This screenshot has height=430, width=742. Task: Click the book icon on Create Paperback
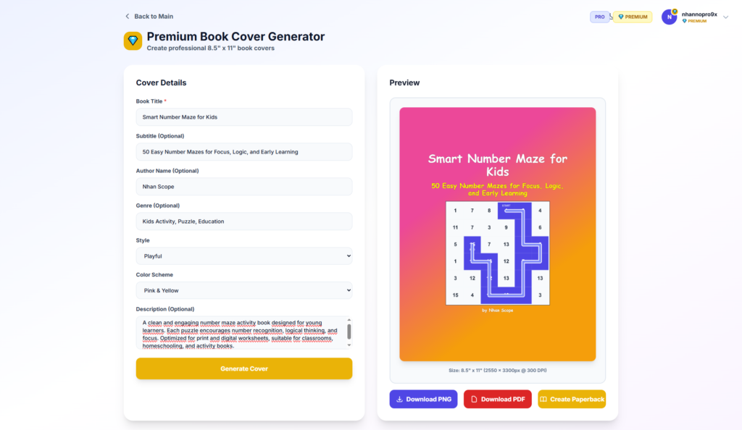coord(543,400)
